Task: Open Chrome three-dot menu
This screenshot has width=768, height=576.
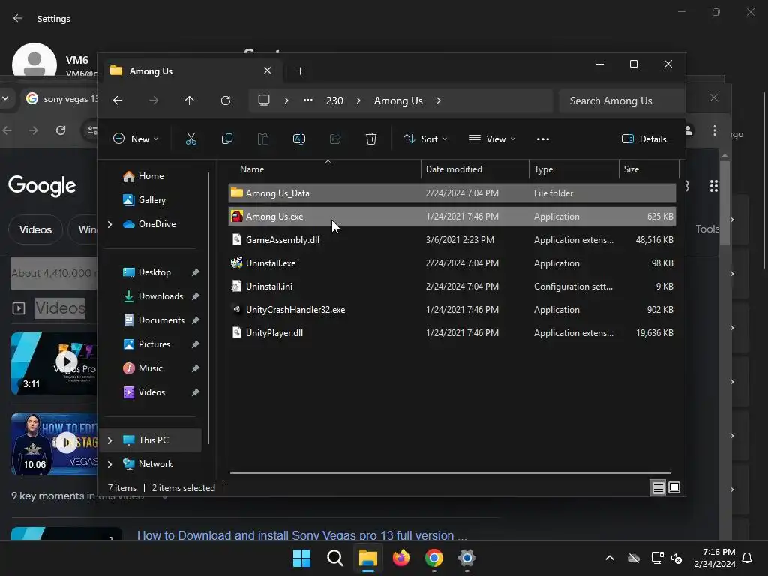Action: (x=715, y=130)
